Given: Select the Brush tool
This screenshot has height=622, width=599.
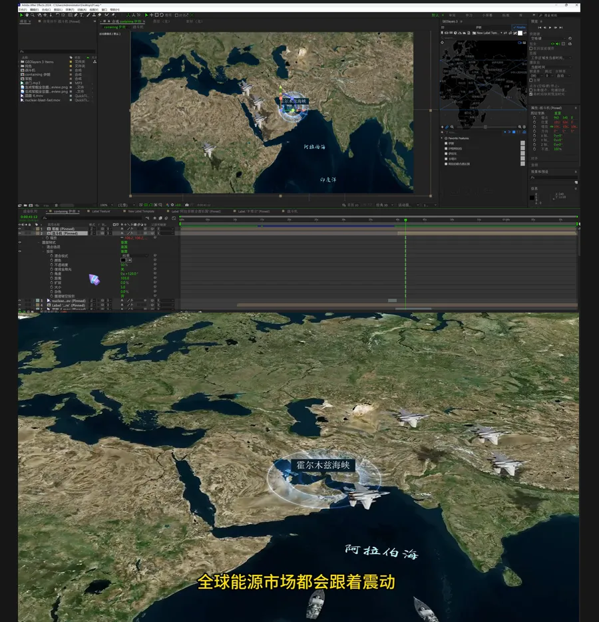Looking at the screenshot, I should point(88,15).
